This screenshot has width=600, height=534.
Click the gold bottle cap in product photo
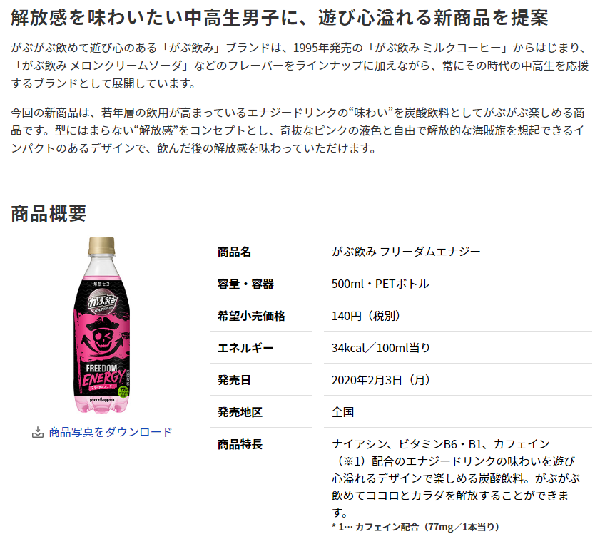(x=101, y=245)
